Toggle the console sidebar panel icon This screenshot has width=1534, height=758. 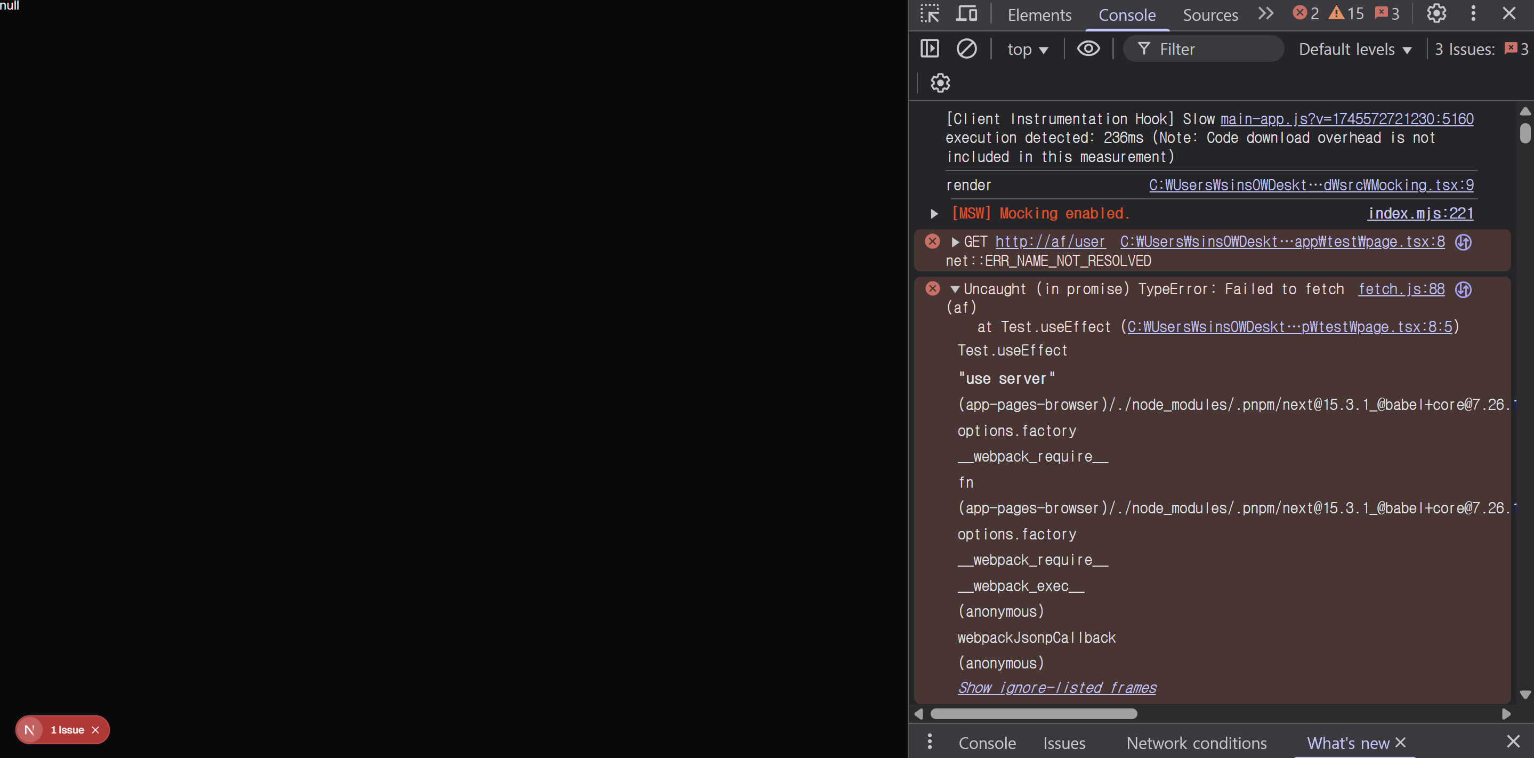pyautogui.click(x=929, y=49)
